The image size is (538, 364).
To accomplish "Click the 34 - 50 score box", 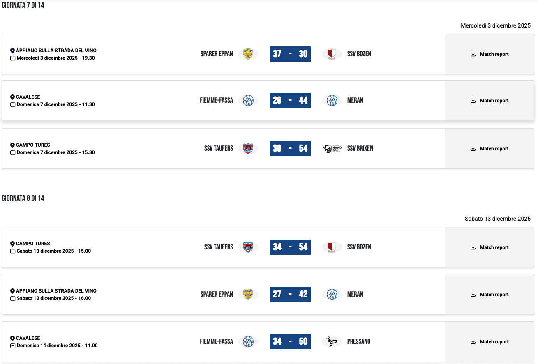I will [290, 342].
